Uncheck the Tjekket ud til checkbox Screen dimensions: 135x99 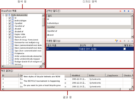[10, 37]
